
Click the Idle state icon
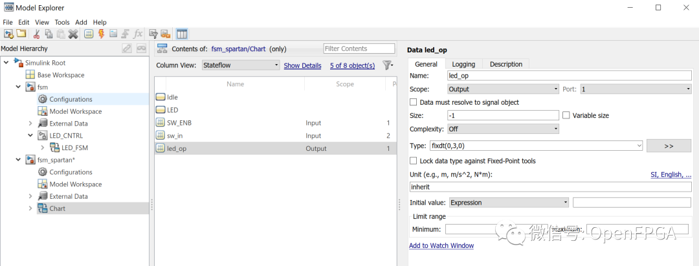pos(161,97)
